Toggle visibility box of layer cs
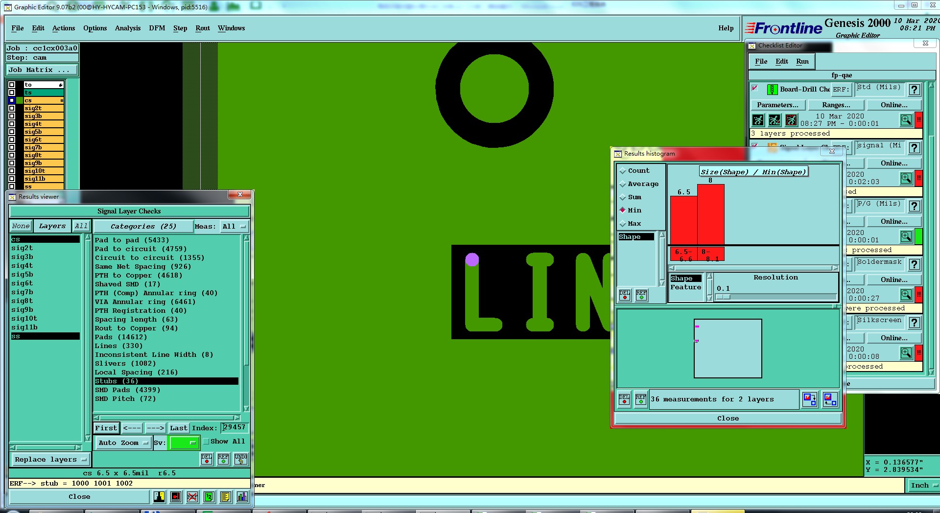Image resolution: width=940 pixels, height=513 pixels. coord(12,100)
